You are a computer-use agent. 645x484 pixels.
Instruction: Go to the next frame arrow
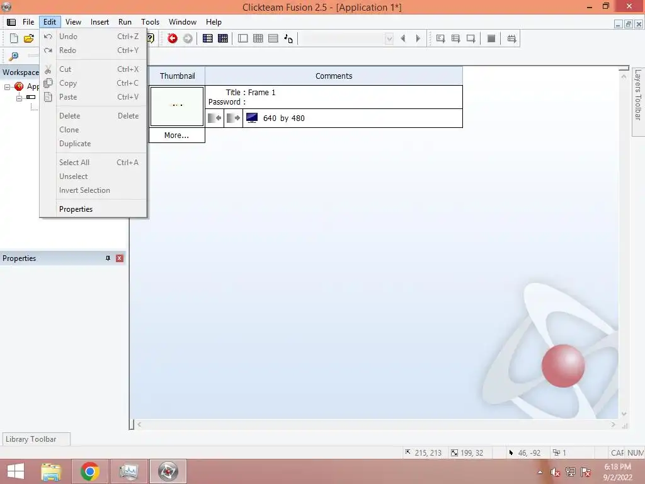tap(418, 38)
